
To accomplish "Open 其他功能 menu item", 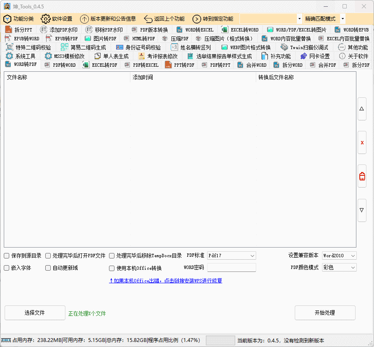I will [x=353, y=47].
